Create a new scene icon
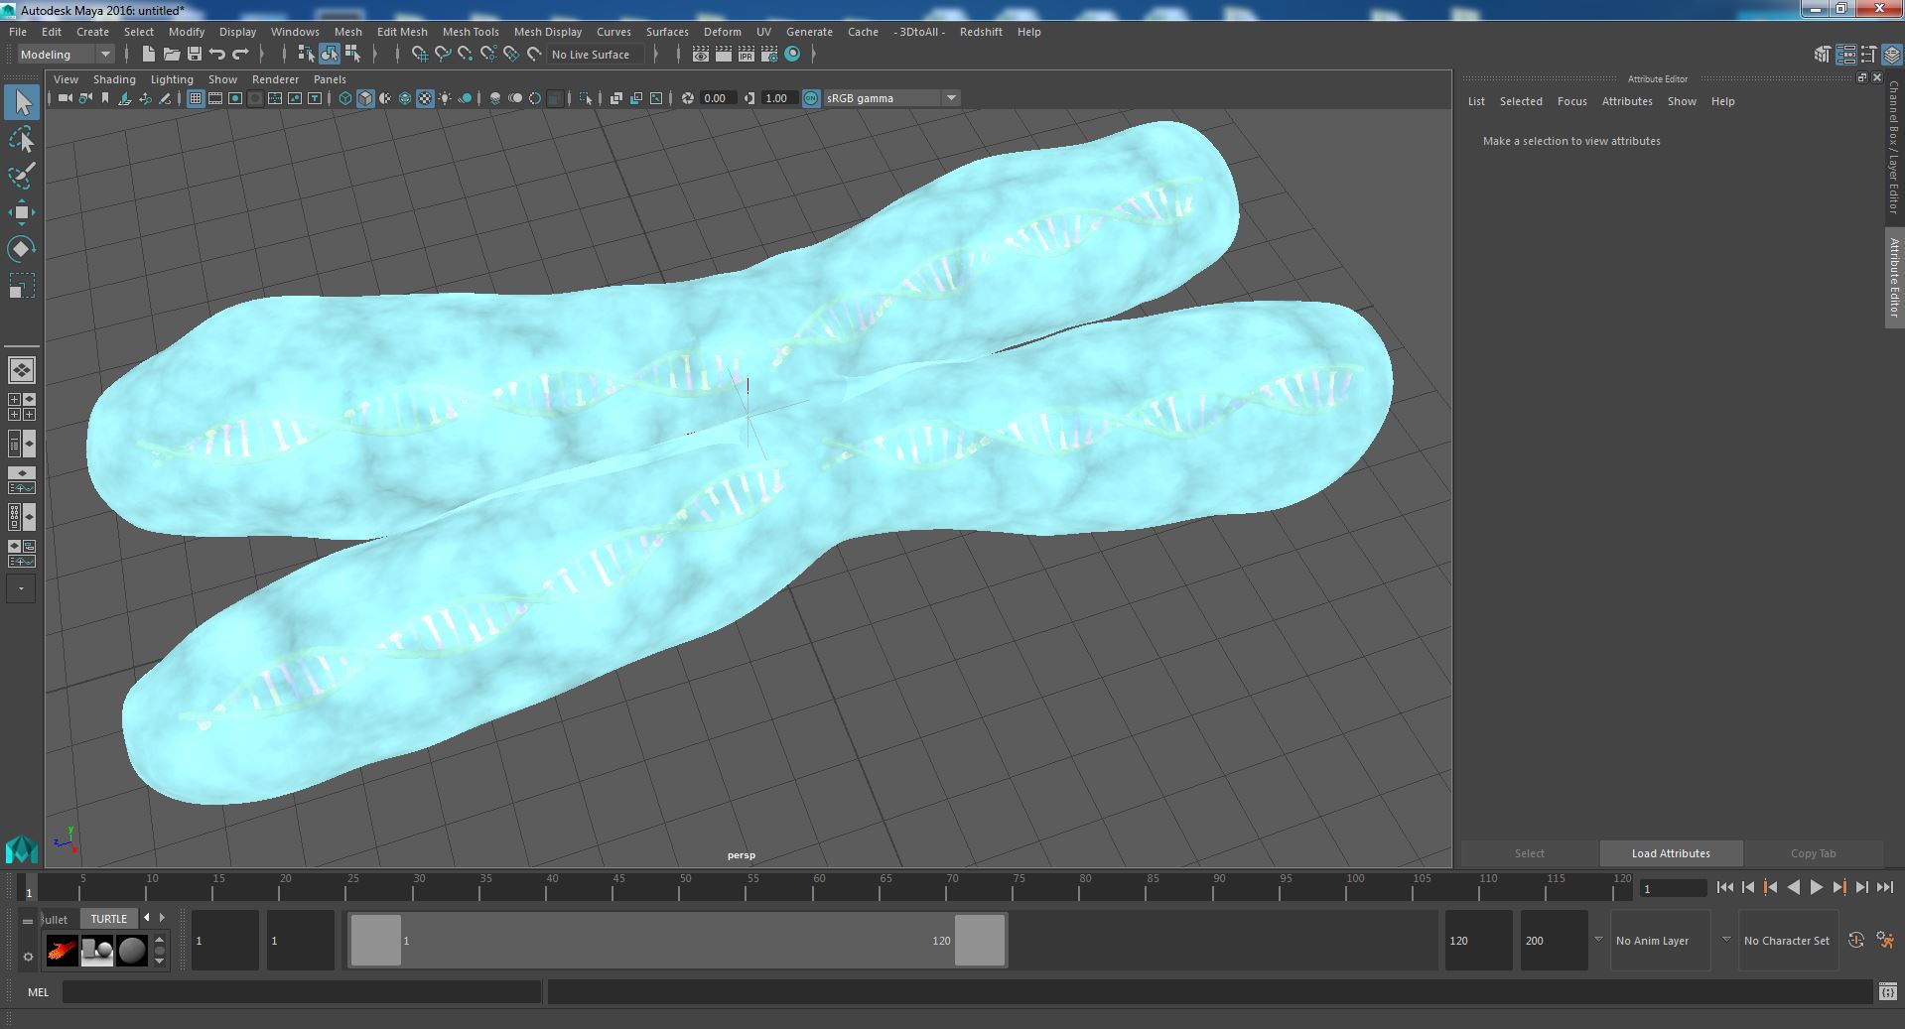The width and height of the screenshot is (1905, 1029). click(x=148, y=55)
